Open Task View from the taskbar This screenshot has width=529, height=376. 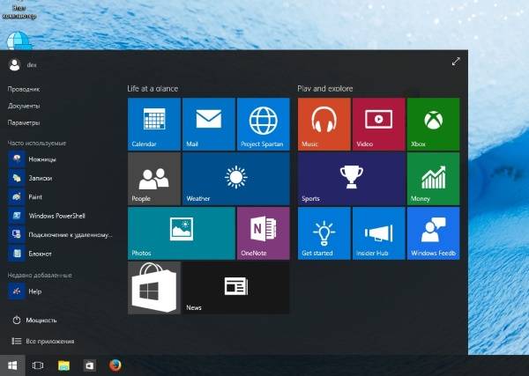(x=37, y=365)
